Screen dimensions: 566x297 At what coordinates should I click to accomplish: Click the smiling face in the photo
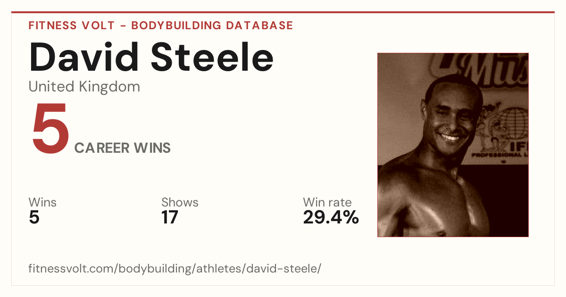click(452, 118)
